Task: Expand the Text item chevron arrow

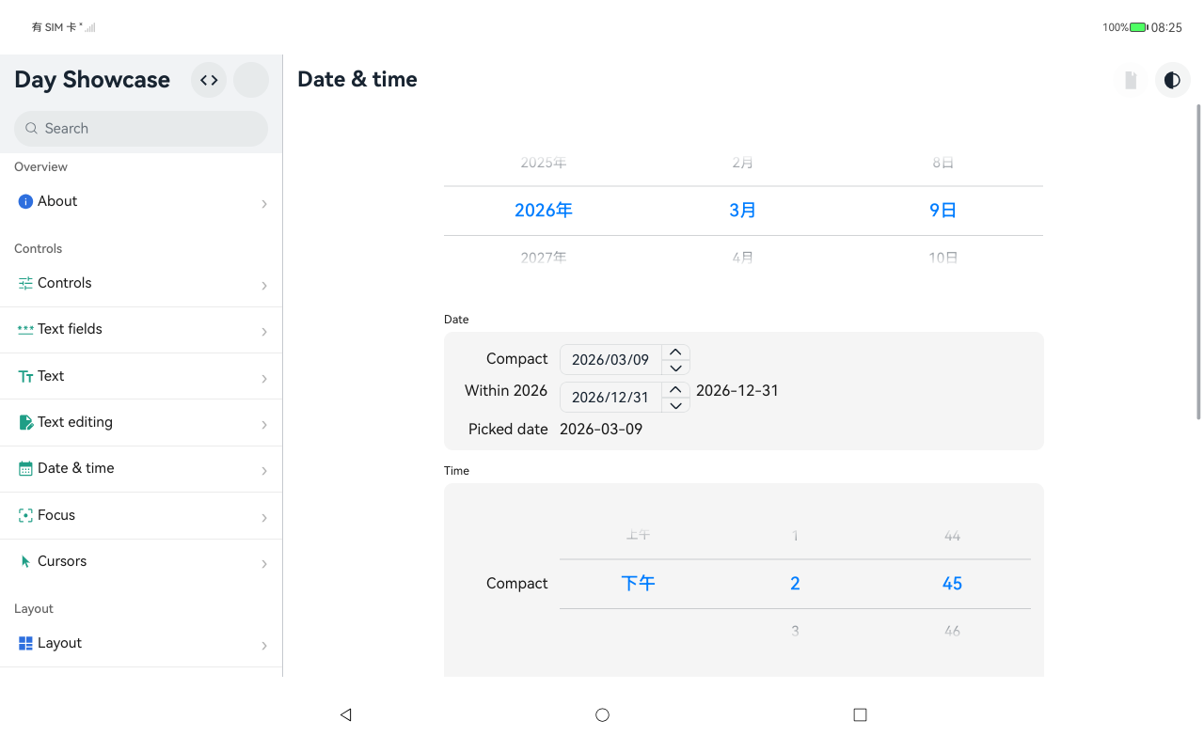Action: point(264,379)
